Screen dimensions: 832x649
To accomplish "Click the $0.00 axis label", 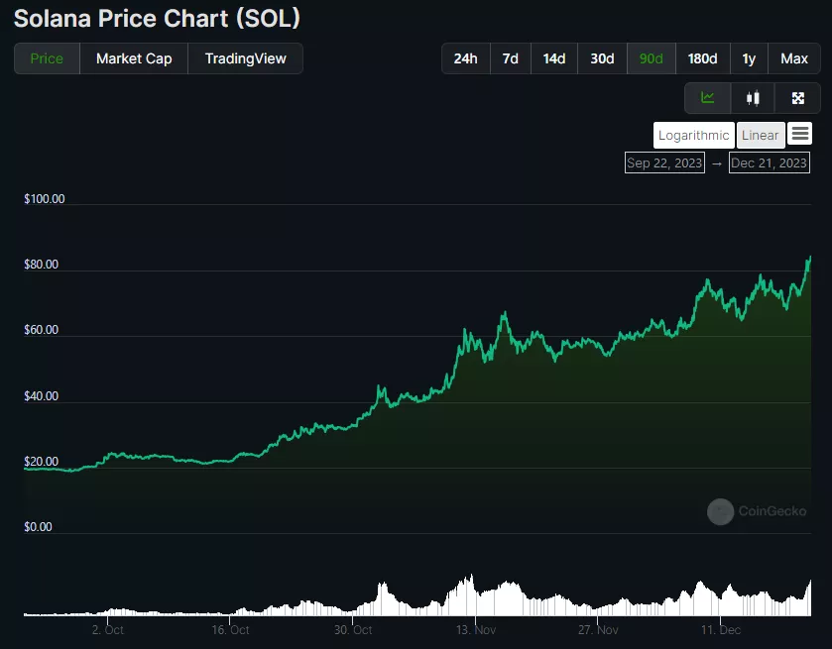I will click(39, 526).
